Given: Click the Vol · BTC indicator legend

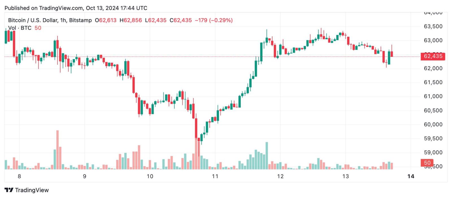Looking at the screenshot, I should [20, 28].
